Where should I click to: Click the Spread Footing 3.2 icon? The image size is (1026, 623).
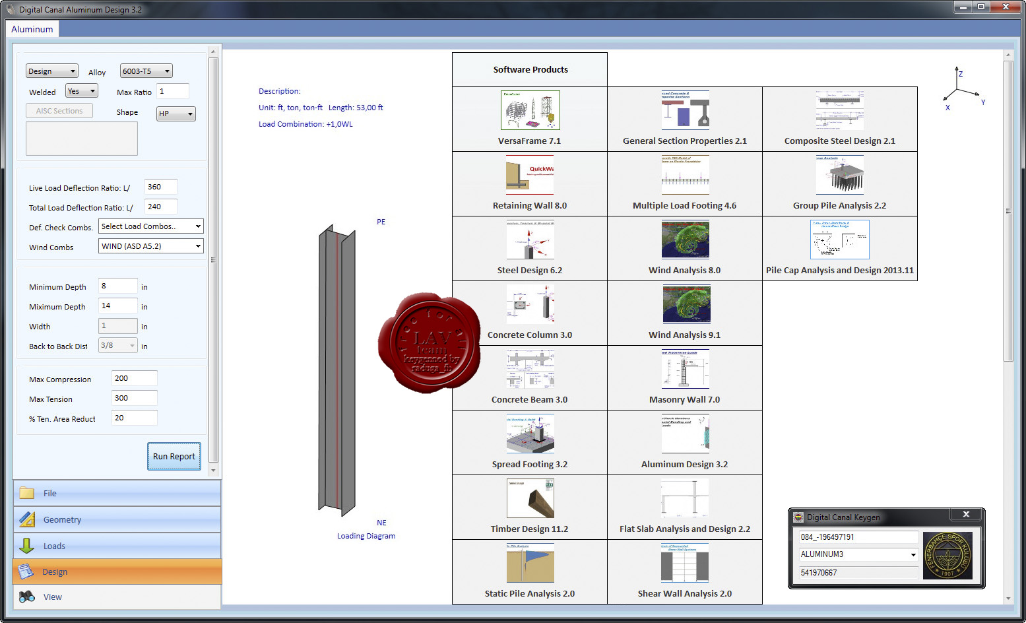tap(530, 434)
